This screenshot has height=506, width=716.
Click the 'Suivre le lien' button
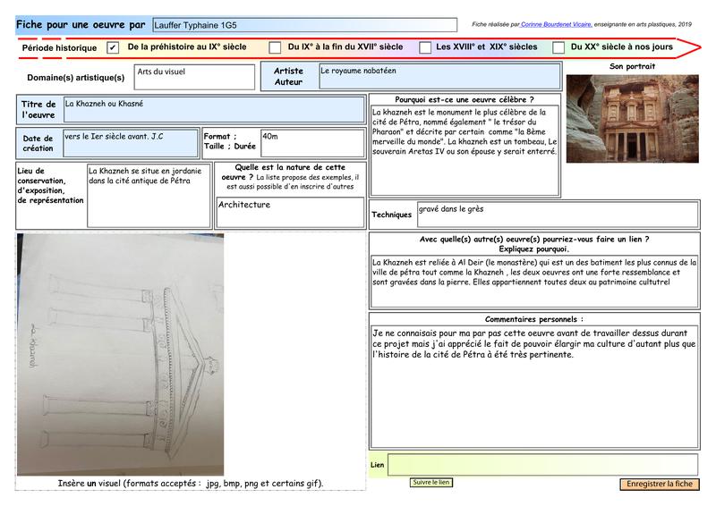click(431, 483)
